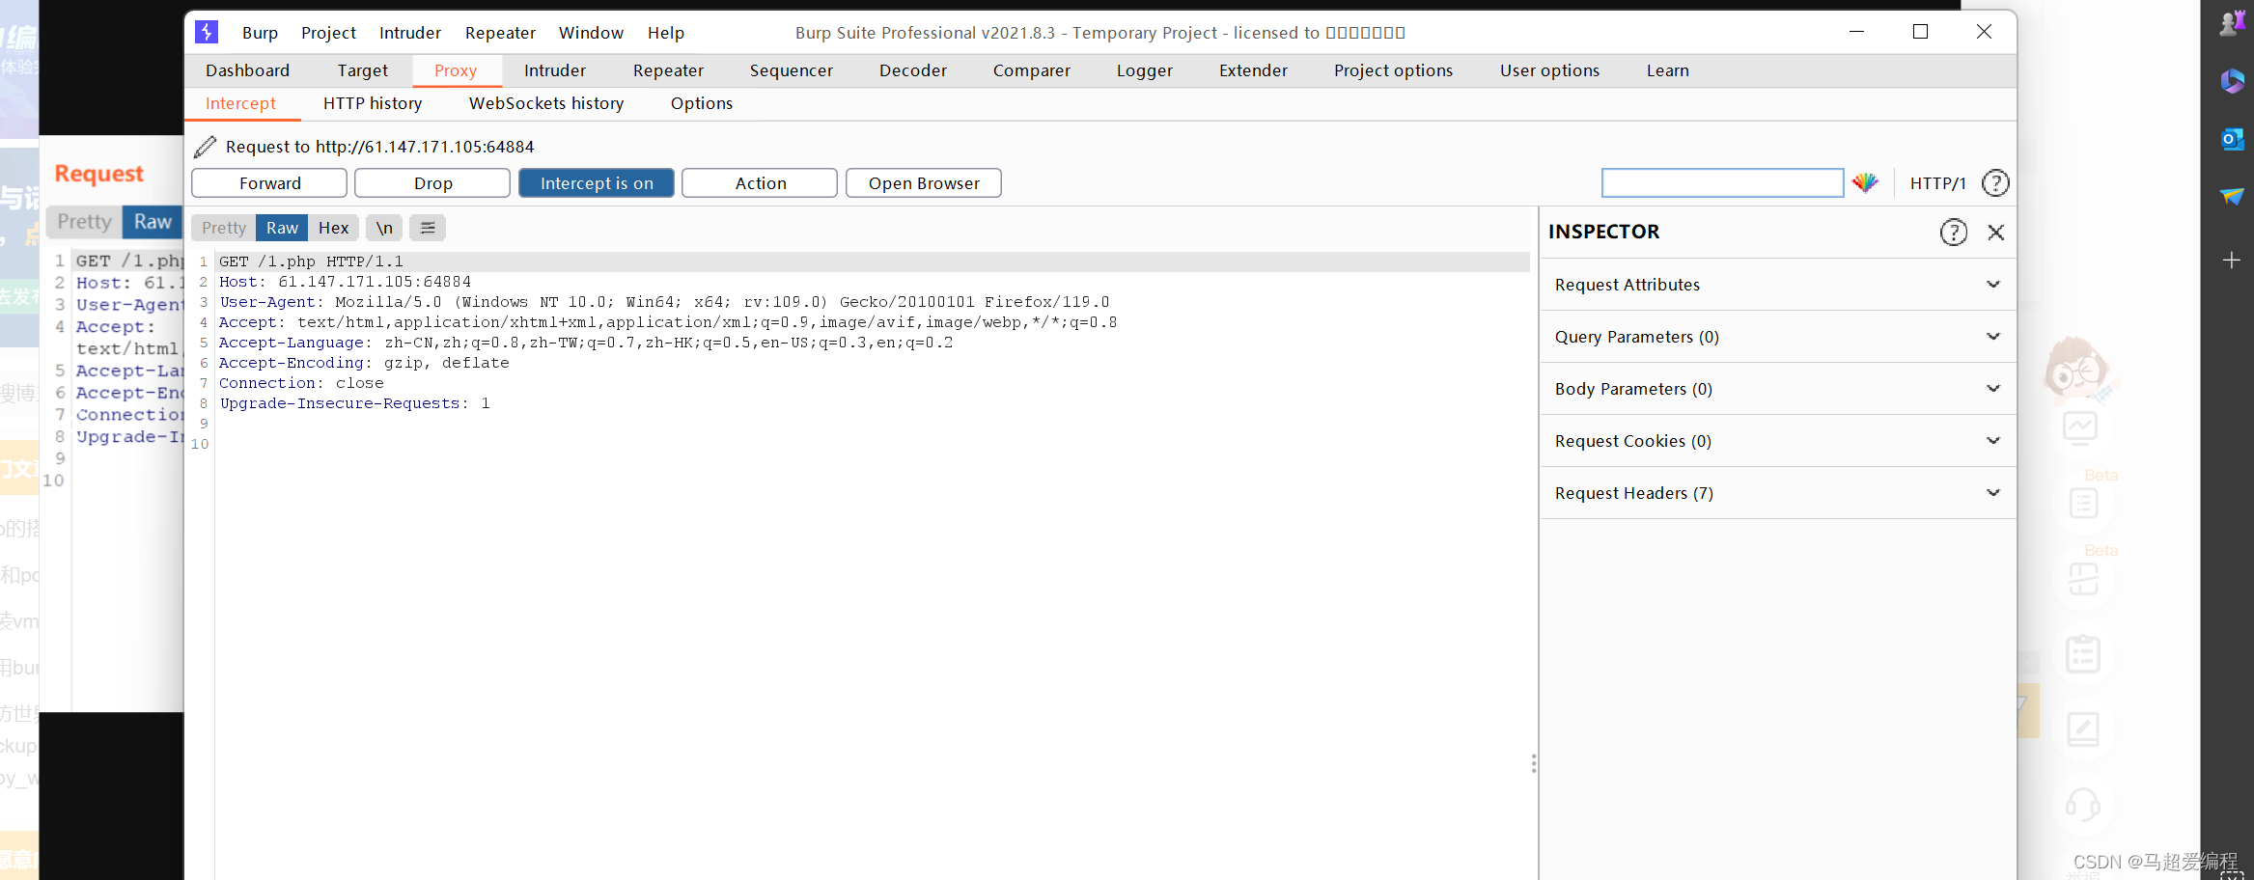
Task: Switch to the Comparer tab
Action: pyautogui.click(x=1032, y=70)
